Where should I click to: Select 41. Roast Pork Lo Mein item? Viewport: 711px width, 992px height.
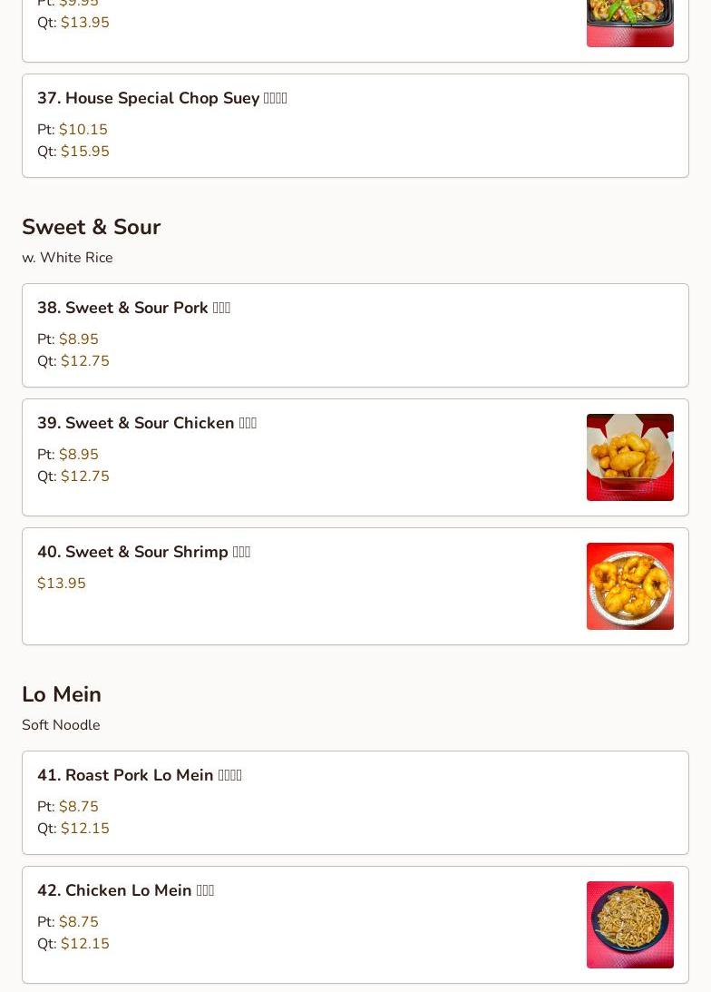point(139,775)
